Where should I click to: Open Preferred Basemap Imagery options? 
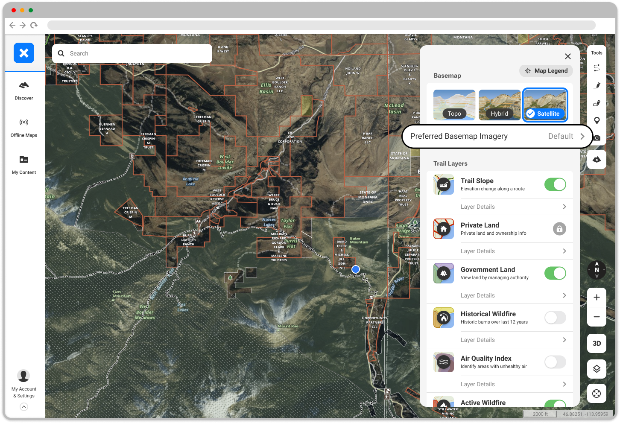[497, 136]
